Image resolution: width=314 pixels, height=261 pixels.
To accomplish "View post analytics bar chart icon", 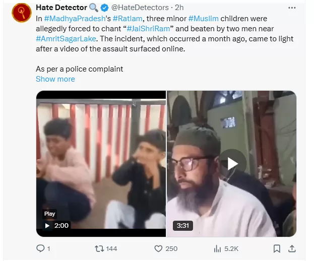I will (x=218, y=248).
